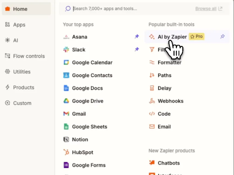Image resolution: width=234 pixels, height=175 pixels.
Task: Select AI by Zapier tool name
Action: point(172,37)
